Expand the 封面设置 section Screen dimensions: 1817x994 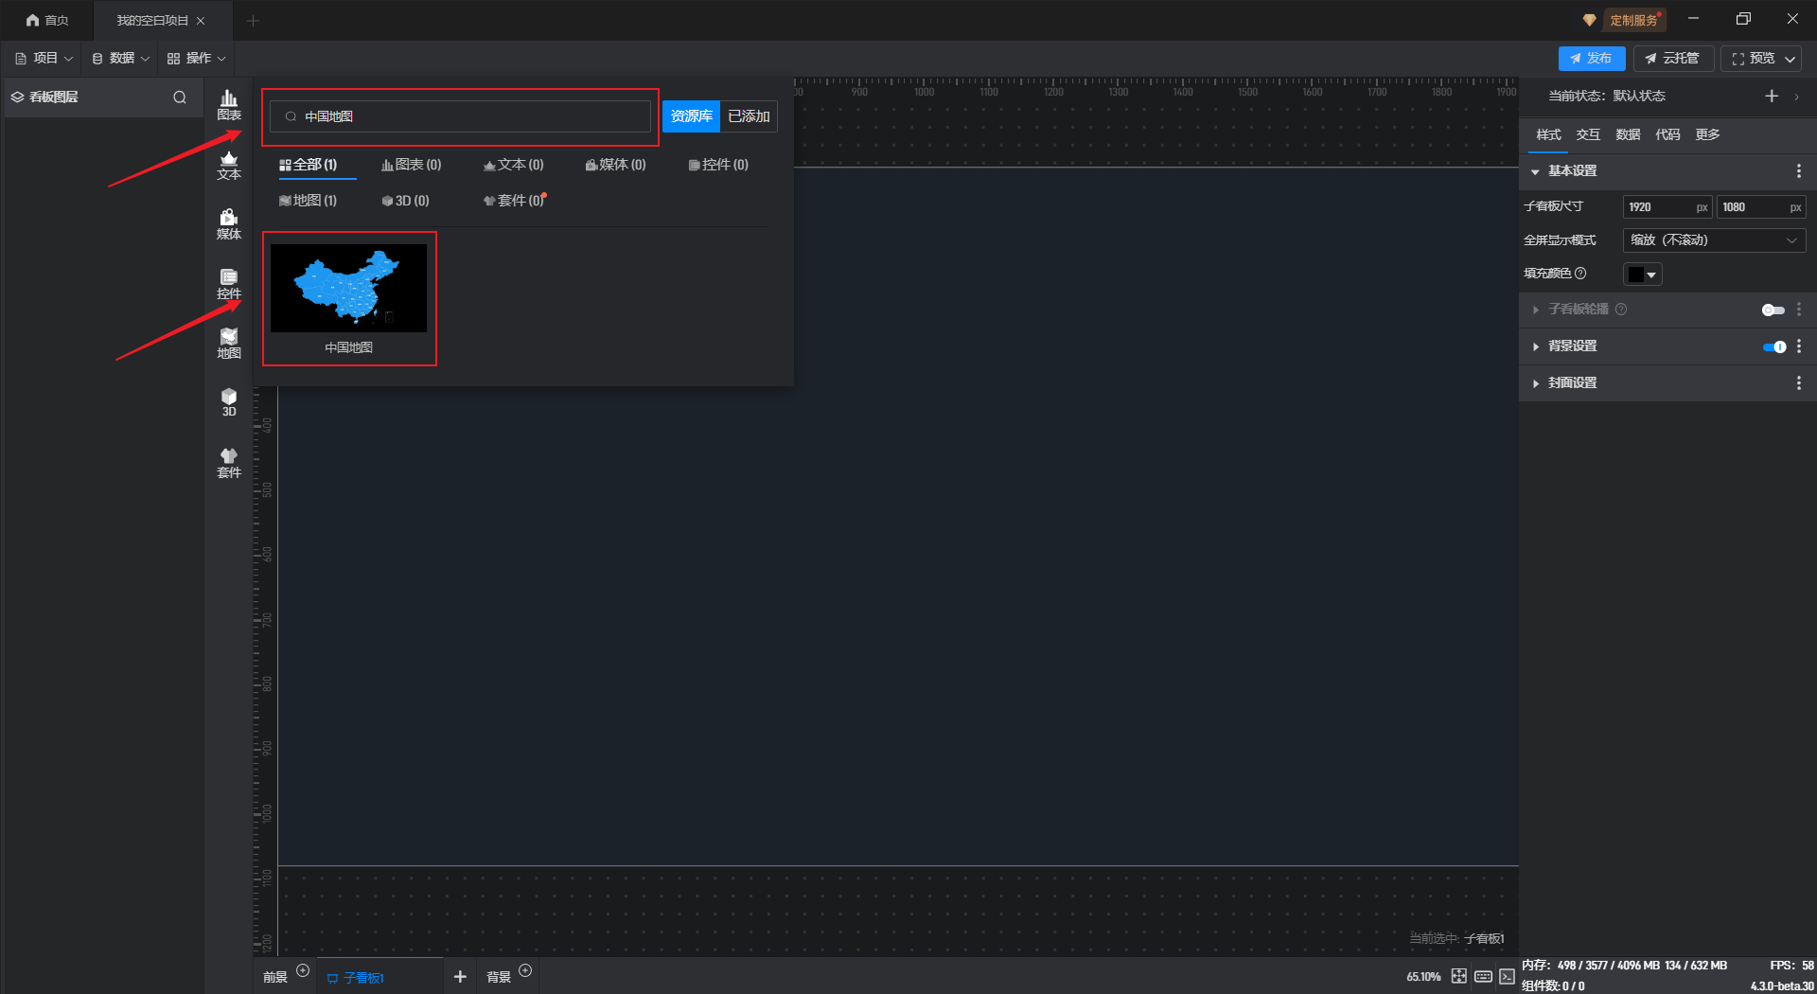click(x=1572, y=383)
